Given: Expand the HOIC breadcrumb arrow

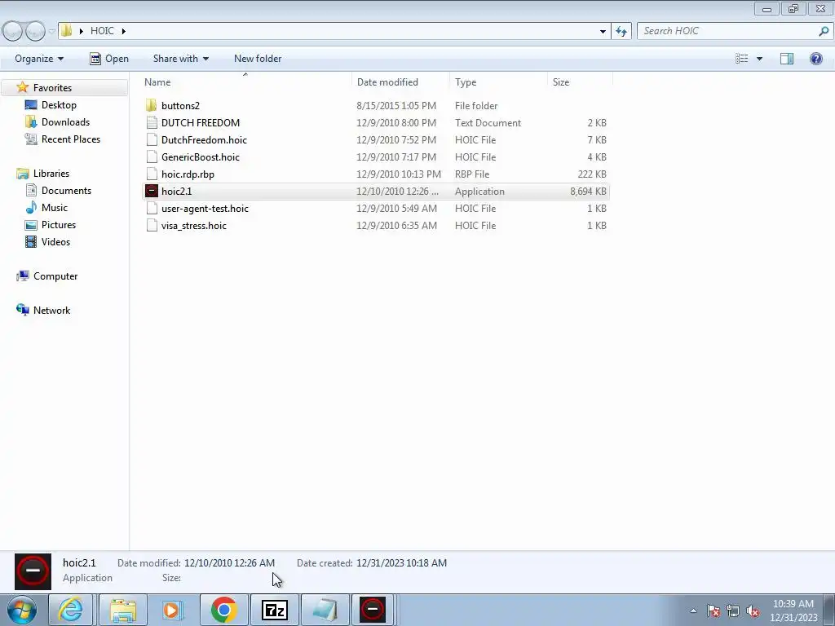Looking at the screenshot, I should point(124,31).
